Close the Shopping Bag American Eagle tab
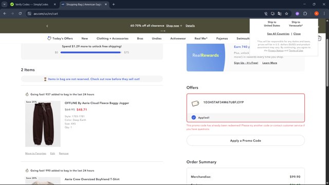This screenshot has width=329, height=185. (106, 4)
